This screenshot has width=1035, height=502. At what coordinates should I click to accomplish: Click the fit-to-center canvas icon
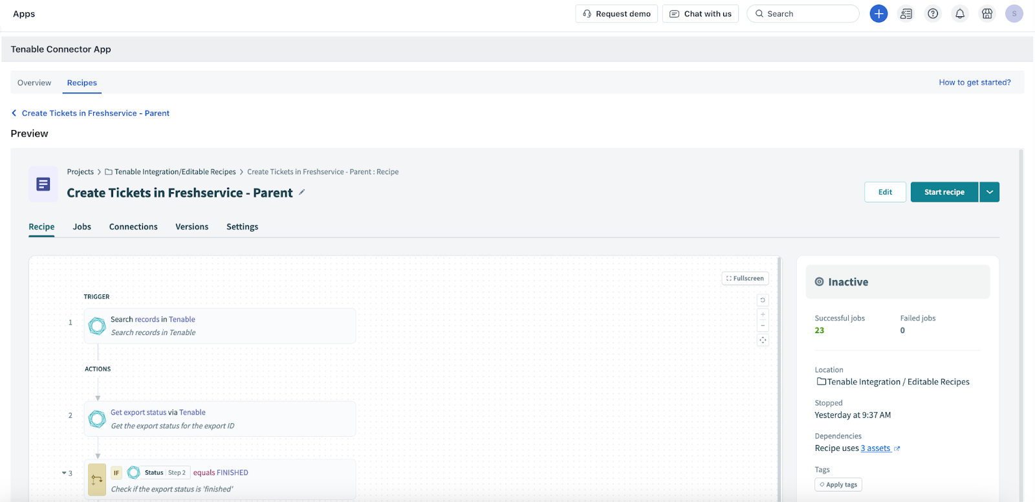click(x=763, y=340)
